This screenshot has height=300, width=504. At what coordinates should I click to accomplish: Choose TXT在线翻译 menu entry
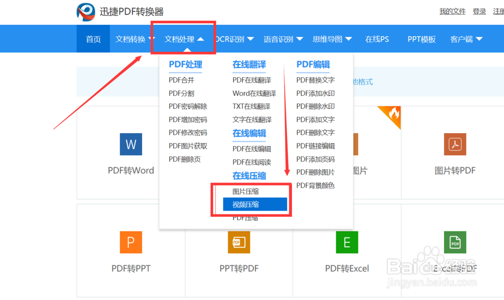pyautogui.click(x=251, y=106)
